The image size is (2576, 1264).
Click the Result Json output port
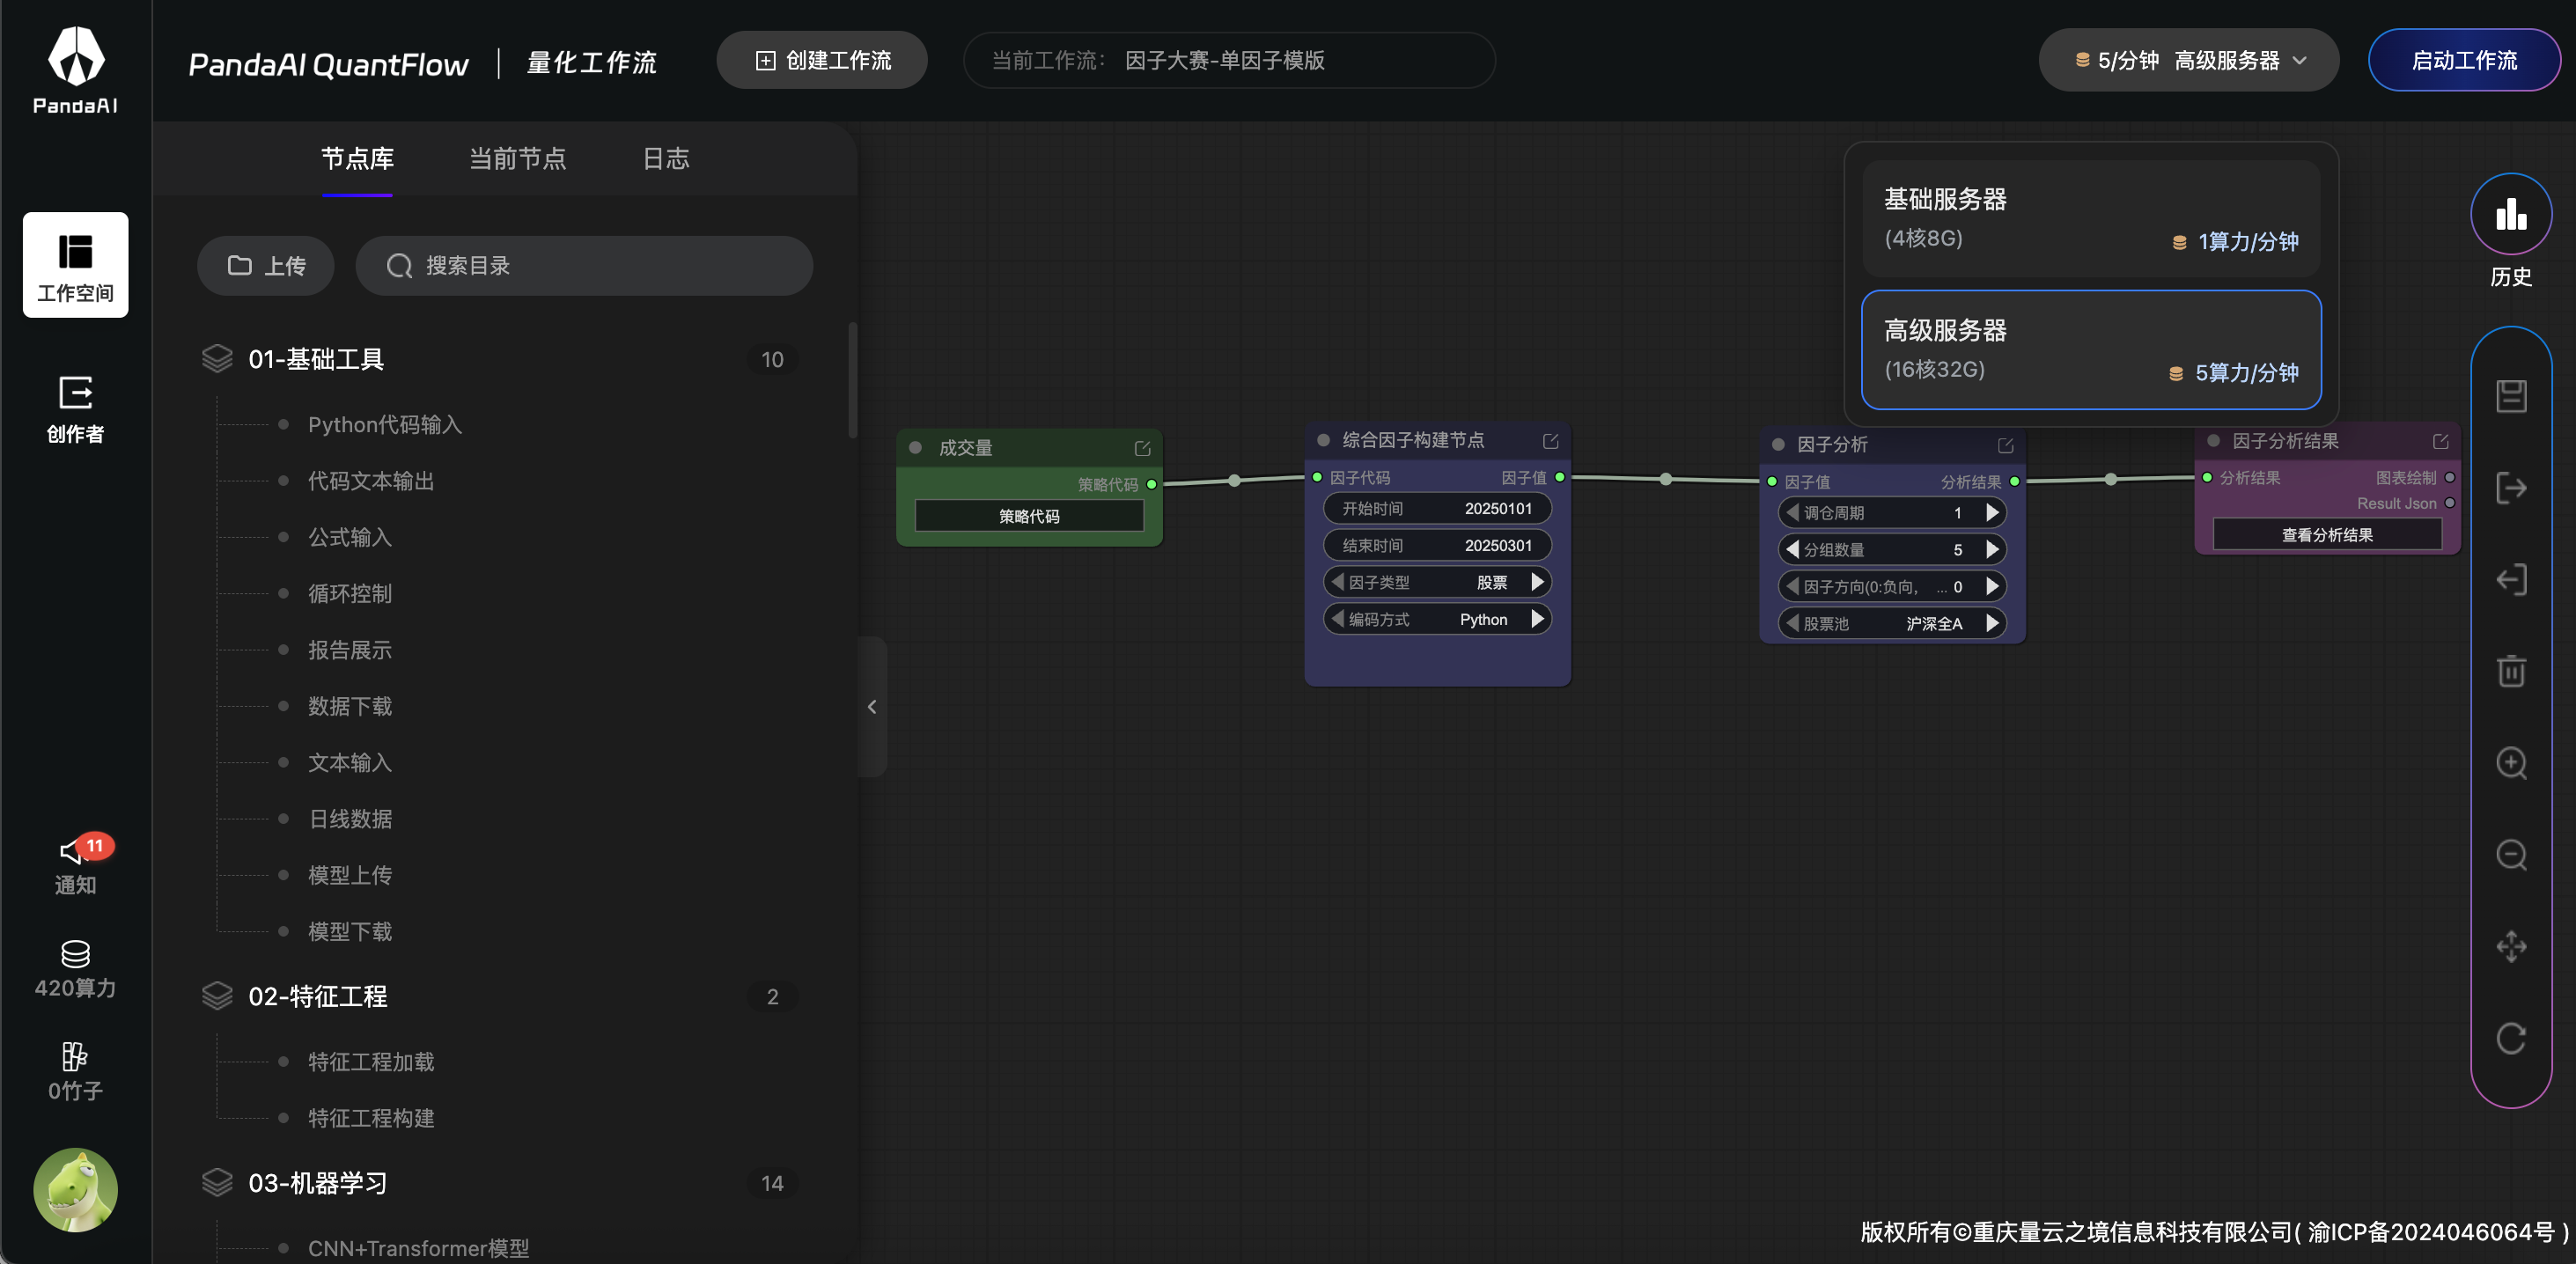2449,503
